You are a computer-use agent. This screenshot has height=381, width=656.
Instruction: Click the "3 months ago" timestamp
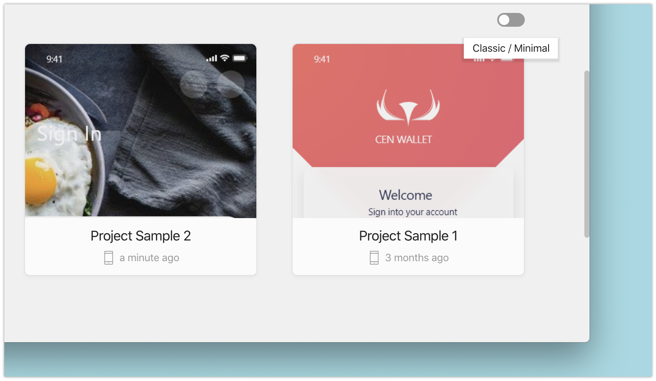(417, 258)
